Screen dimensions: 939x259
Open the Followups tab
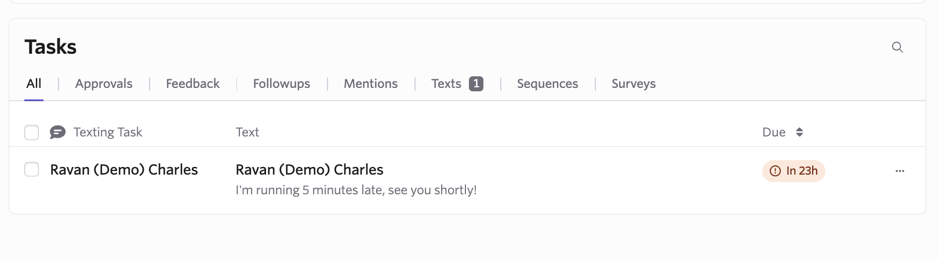pyautogui.click(x=282, y=84)
